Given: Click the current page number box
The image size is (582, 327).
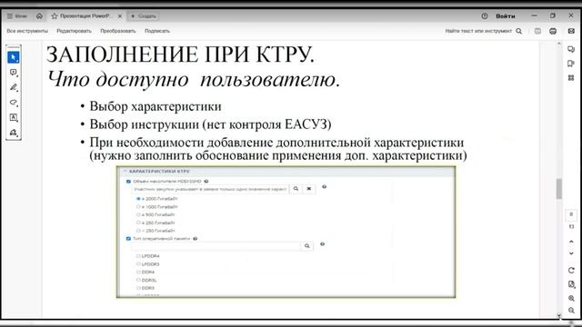Looking at the screenshot, I should [x=571, y=214].
